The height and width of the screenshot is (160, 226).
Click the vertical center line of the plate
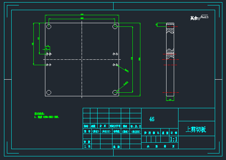click(x=82, y=59)
